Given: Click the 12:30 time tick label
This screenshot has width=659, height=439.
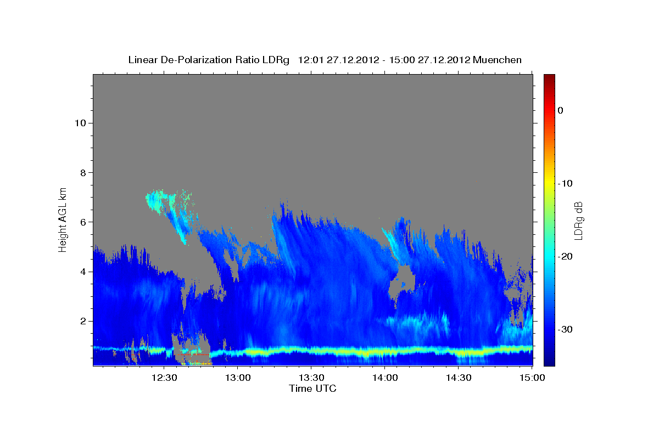Looking at the screenshot, I should 164,378.
